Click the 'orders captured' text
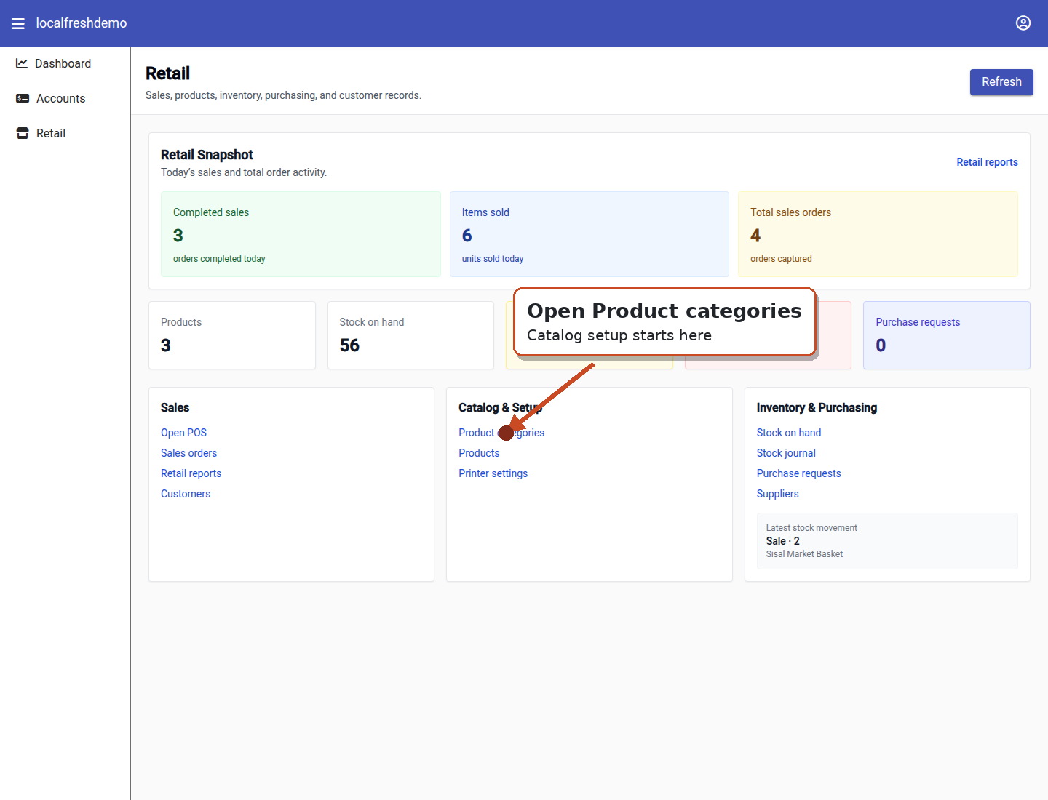1048x800 pixels. pos(781,259)
